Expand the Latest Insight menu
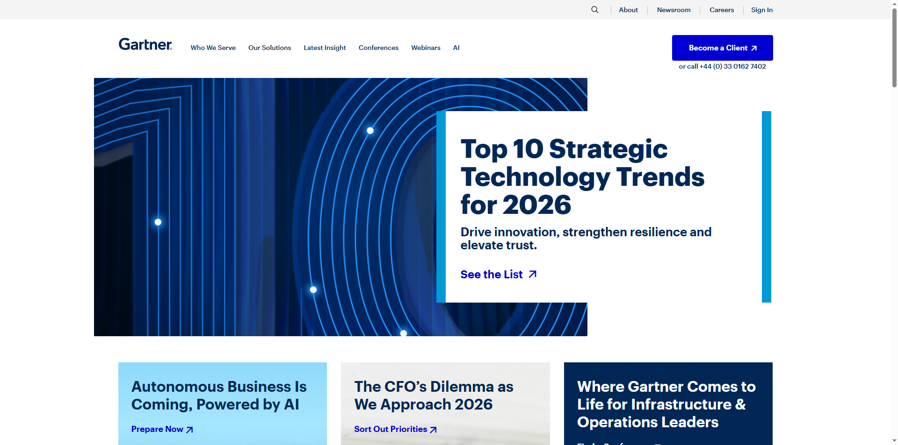 [x=325, y=48]
